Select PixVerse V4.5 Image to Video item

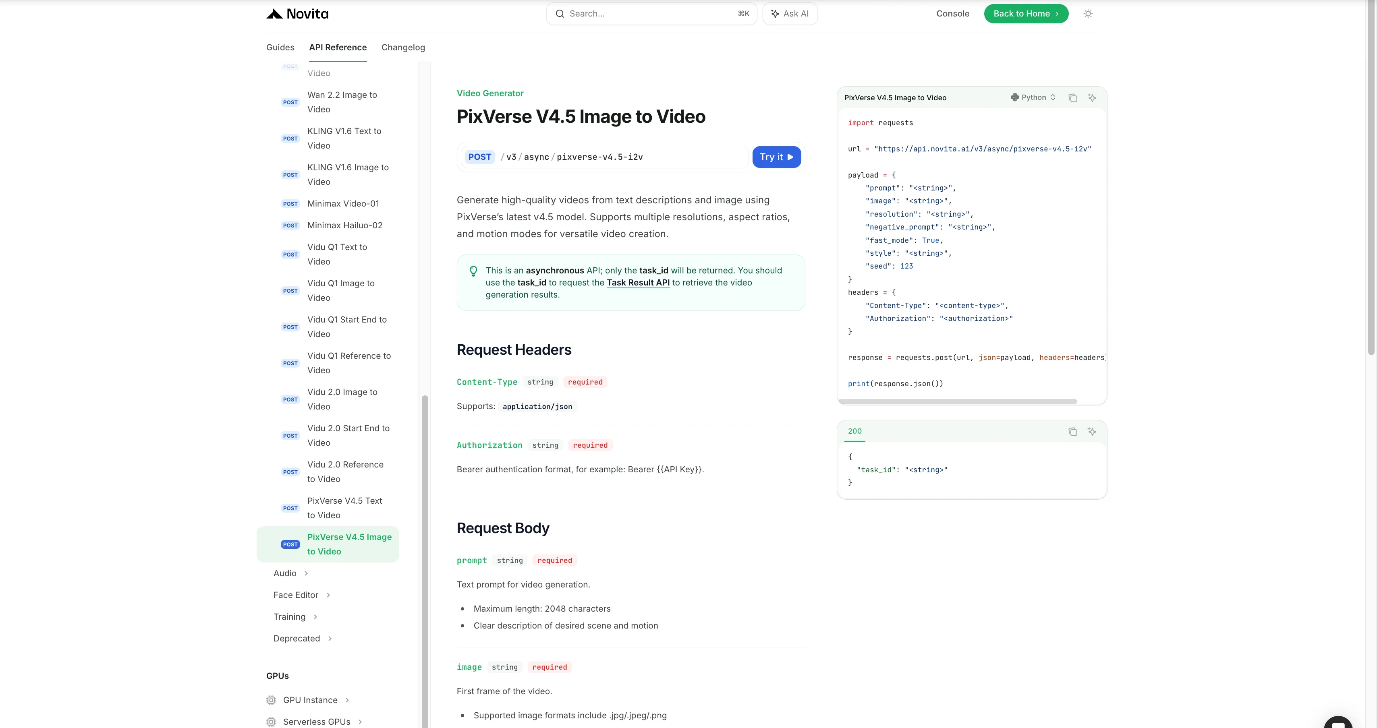[x=328, y=545]
